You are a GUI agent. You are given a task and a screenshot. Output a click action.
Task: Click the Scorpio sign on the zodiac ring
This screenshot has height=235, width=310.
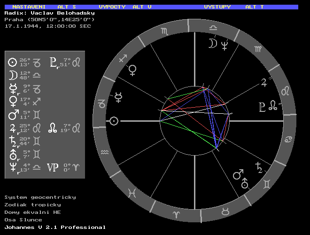click(x=164, y=32)
